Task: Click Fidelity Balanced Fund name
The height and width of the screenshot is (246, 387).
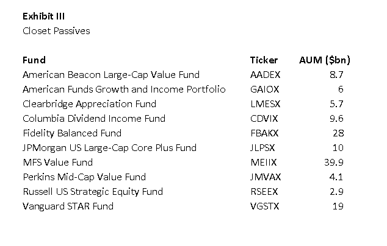Action: click(x=71, y=133)
